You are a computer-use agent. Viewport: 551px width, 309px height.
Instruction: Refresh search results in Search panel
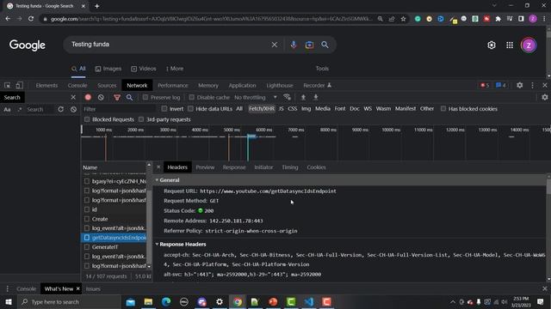click(61, 109)
